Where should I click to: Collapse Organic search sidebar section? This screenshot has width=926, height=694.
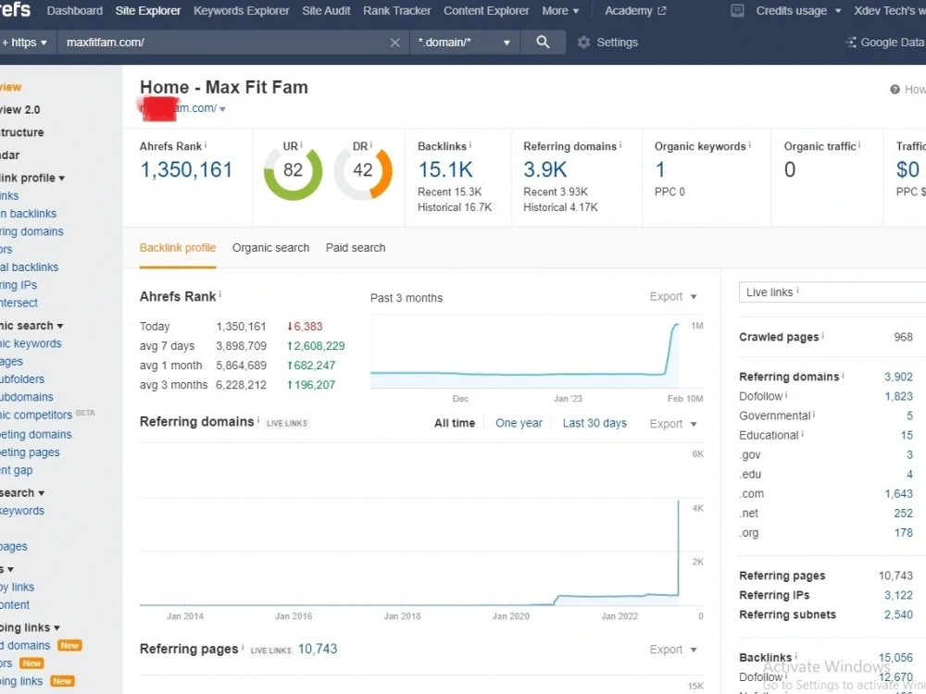pyautogui.click(x=31, y=325)
